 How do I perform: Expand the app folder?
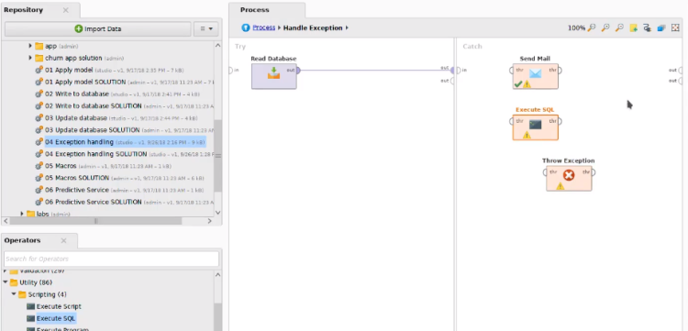pos(30,46)
